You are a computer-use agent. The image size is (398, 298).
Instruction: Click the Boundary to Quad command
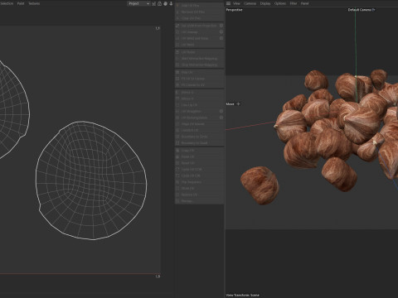(x=199, y=143)
